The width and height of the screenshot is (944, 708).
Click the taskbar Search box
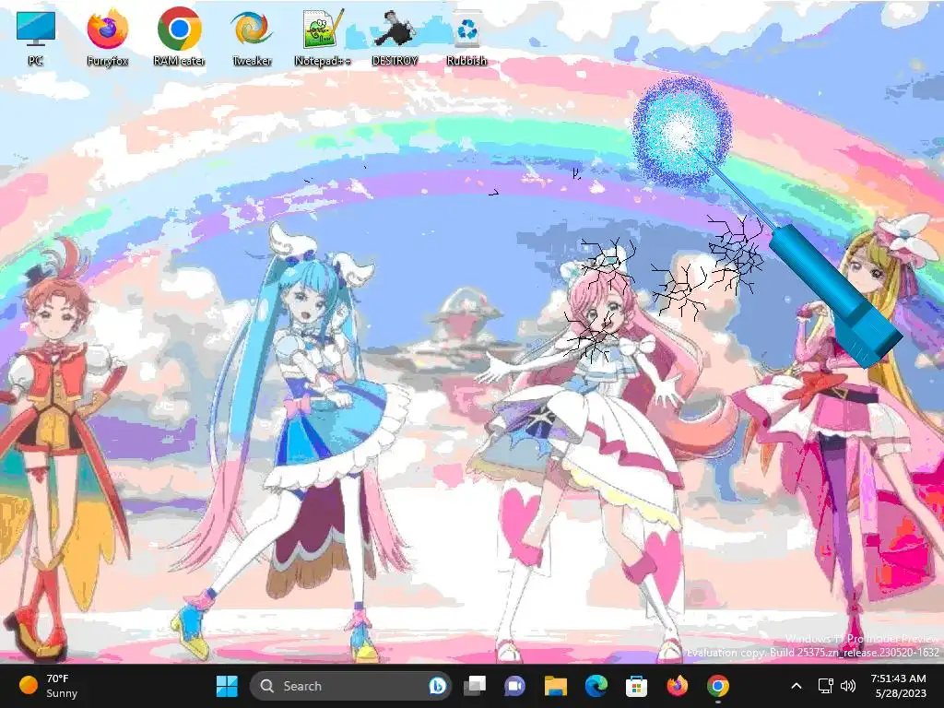pos(350,686)
